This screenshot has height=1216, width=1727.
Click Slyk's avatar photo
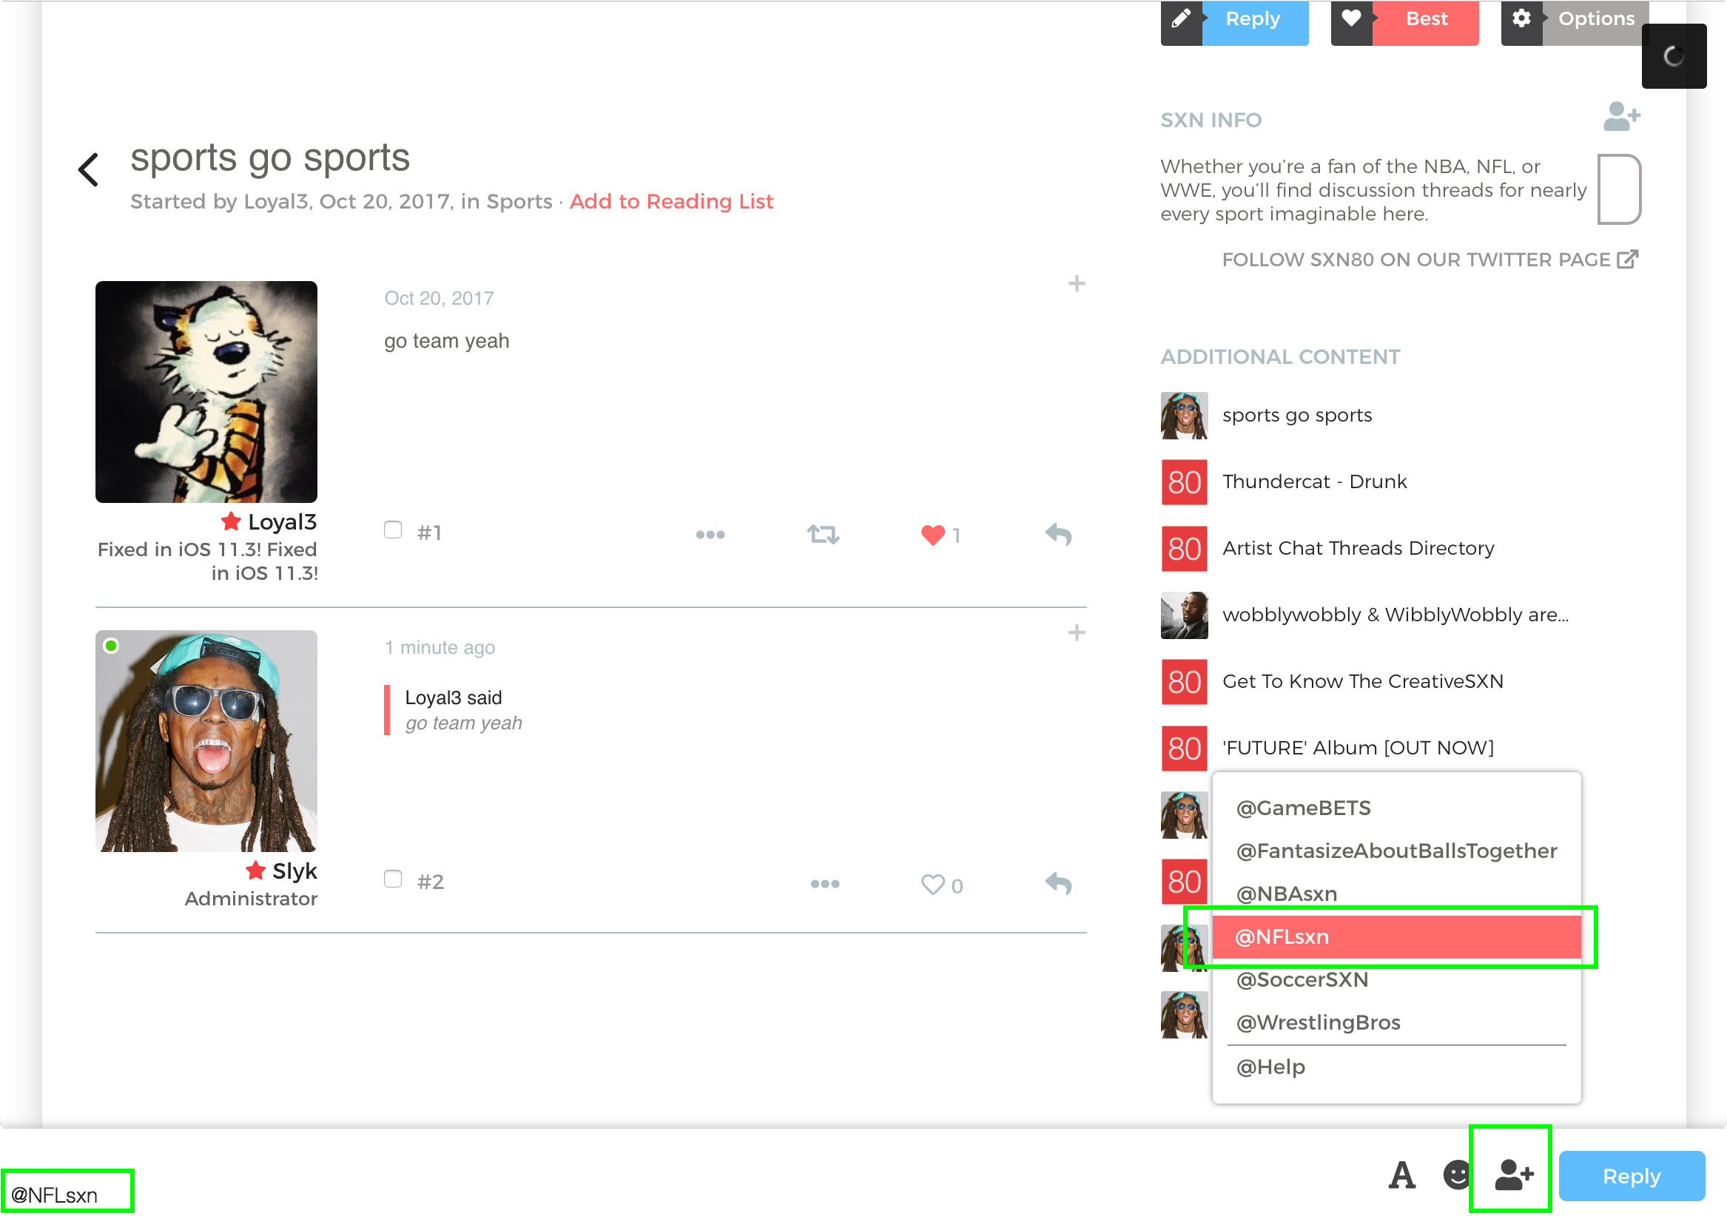(x=206, y=740)
